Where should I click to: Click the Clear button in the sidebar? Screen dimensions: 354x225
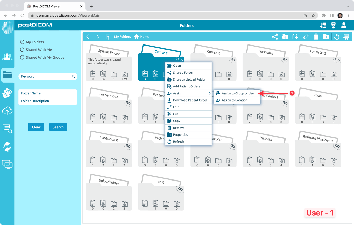point(36,127)
